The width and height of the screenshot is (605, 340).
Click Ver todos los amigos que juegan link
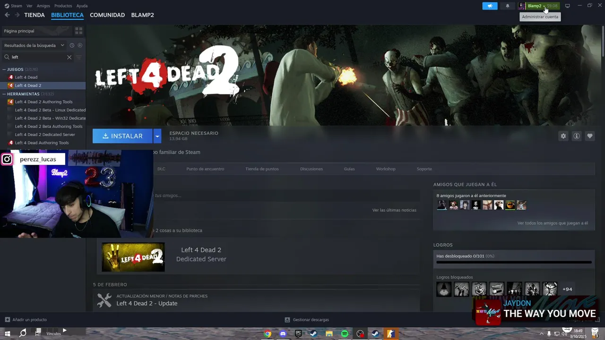pyautogui.click(x=553, y=223)
